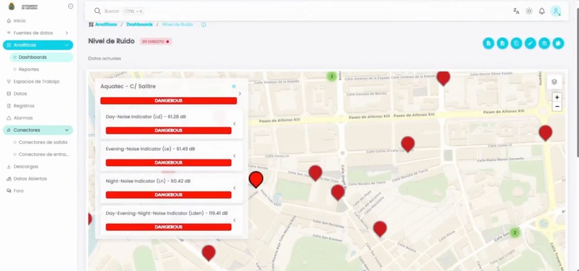The height and width of the screenshot is (271, 579).
Task: Toggle sidebar pin circle icon
Action: tap(71, 6)
